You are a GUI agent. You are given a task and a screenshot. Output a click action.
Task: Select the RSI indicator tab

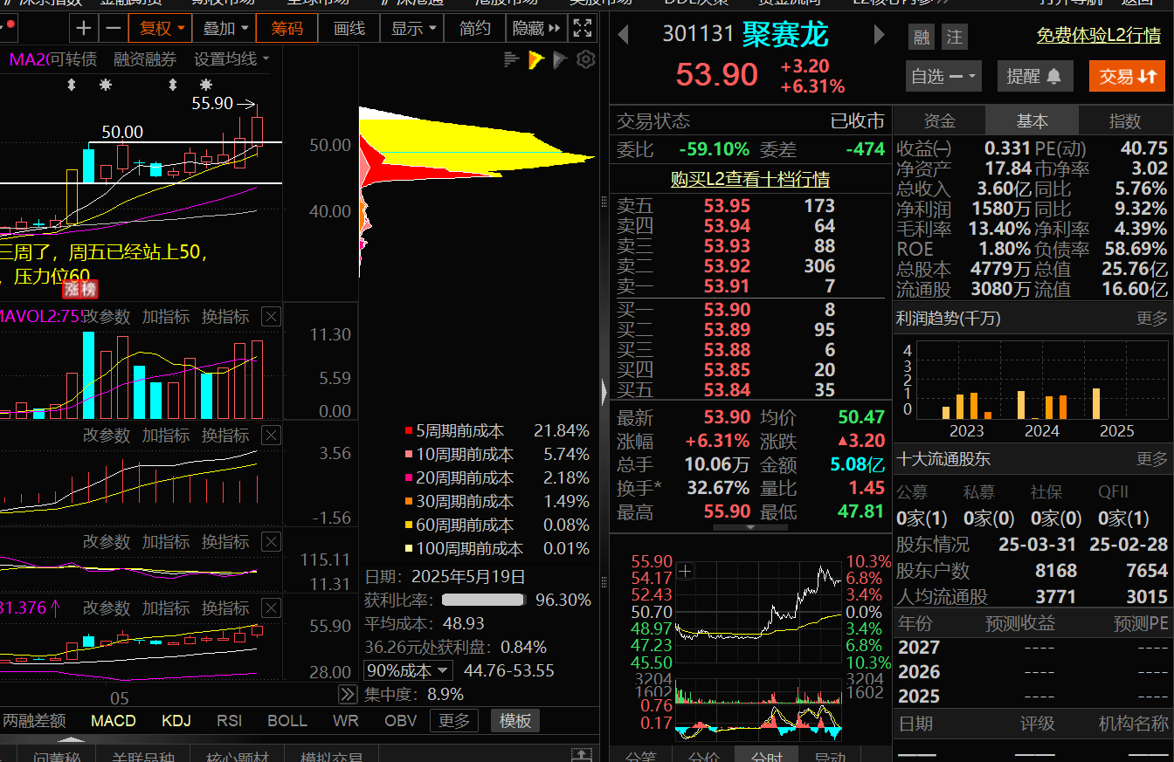point(230,721)
